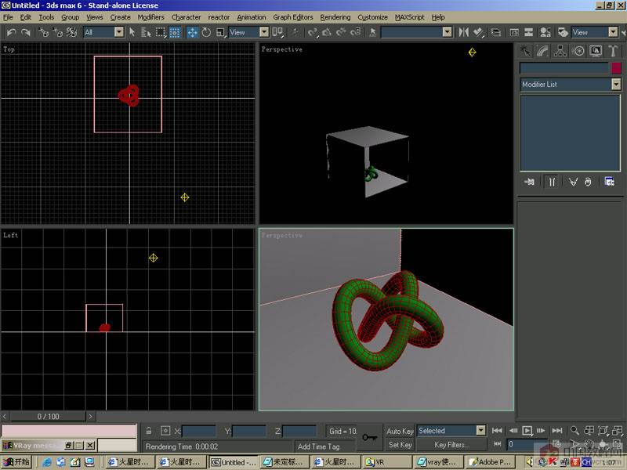627x470 pixels.
Task: Toggle Pin Stack below the modifier list
Action: (x=530, y=182)
